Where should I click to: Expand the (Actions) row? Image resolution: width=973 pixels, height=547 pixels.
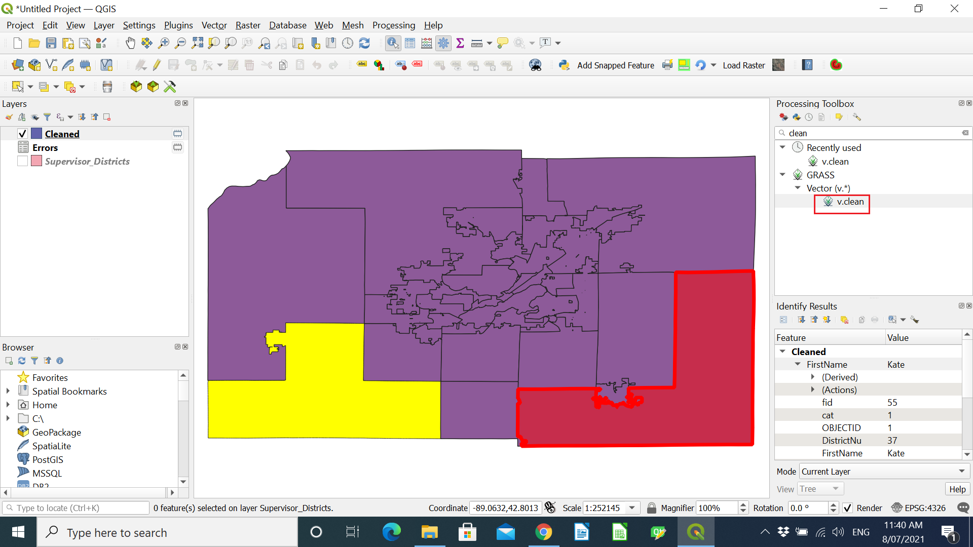(813, 389)
